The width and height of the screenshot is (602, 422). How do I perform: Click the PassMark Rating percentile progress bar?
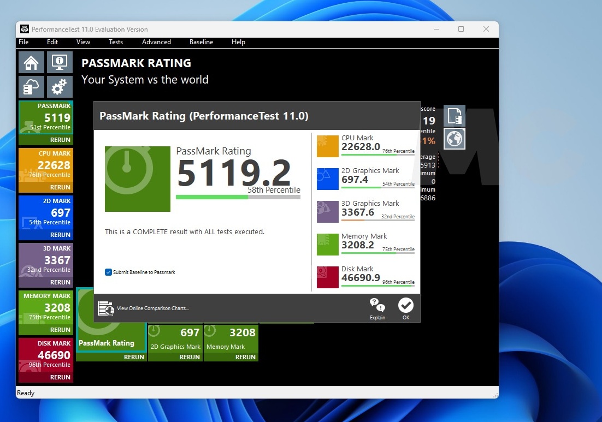[238, 197]
